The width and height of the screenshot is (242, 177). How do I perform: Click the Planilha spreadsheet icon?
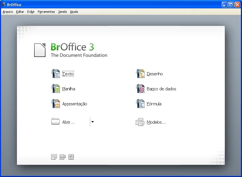(x=56, y=89)
